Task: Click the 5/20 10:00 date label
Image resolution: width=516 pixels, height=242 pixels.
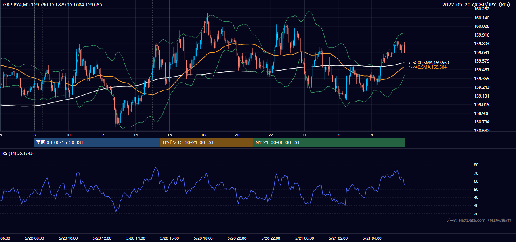Action: (x=68, y=238)
